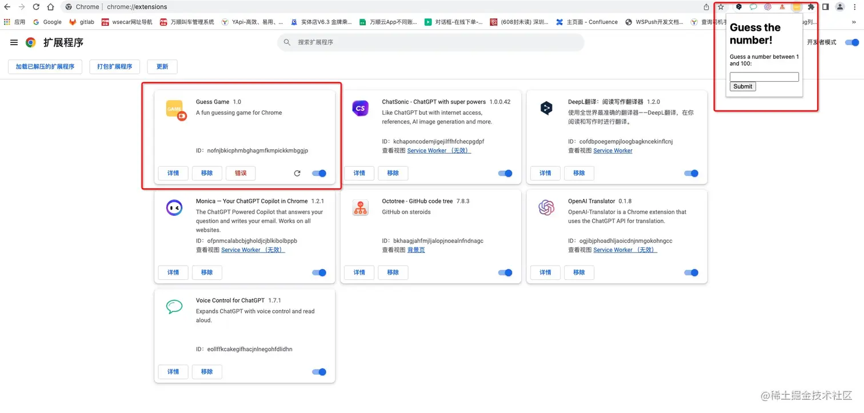Remove the Guess Game extension
The image size is (864, 413).
pyautogui.click(x=207, y=173)
